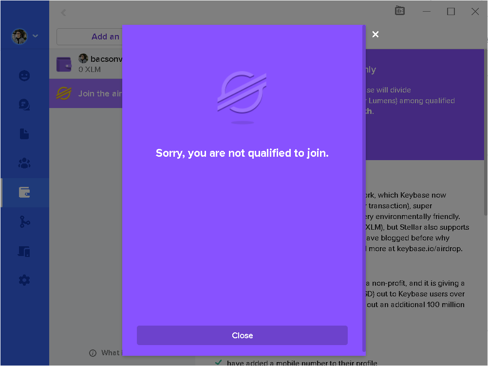Click the green checkmark next to mobile requirement
Viewport: 488px width, 366px height.
point(219,362)
